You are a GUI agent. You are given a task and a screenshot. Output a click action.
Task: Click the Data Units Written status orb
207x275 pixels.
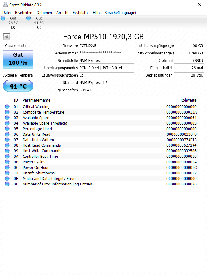click(7, 140)
